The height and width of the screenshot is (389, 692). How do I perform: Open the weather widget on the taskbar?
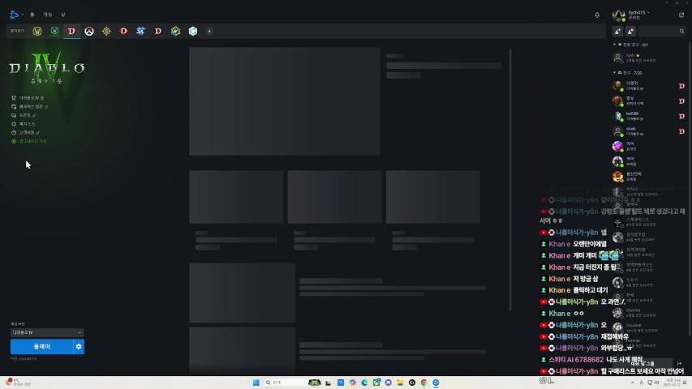click(x=18, y=383)
